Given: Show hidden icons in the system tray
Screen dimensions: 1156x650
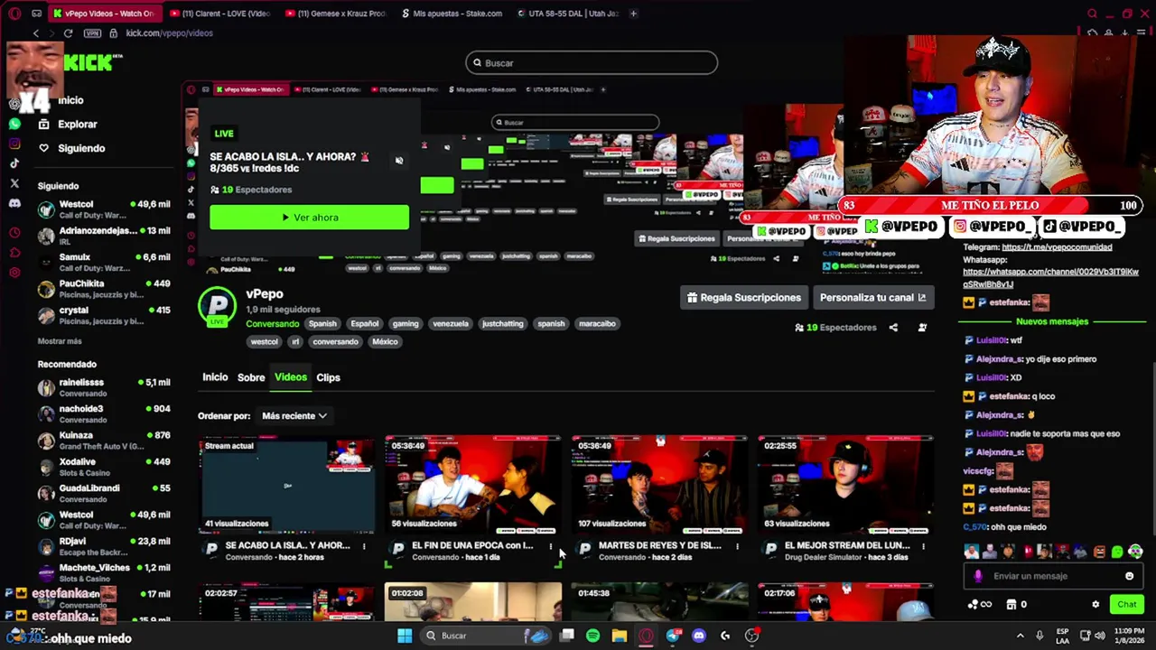Looking at the screenshot, I should click(1021, 636).
